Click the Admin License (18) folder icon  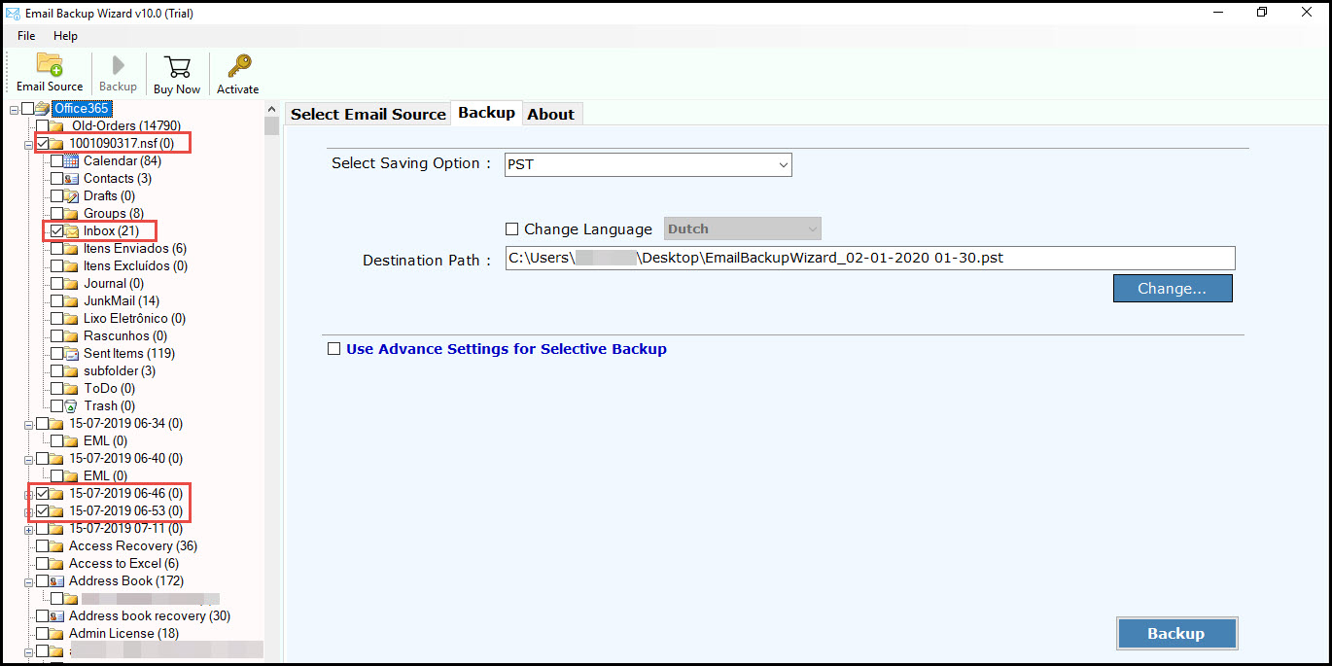click(57, 633)
